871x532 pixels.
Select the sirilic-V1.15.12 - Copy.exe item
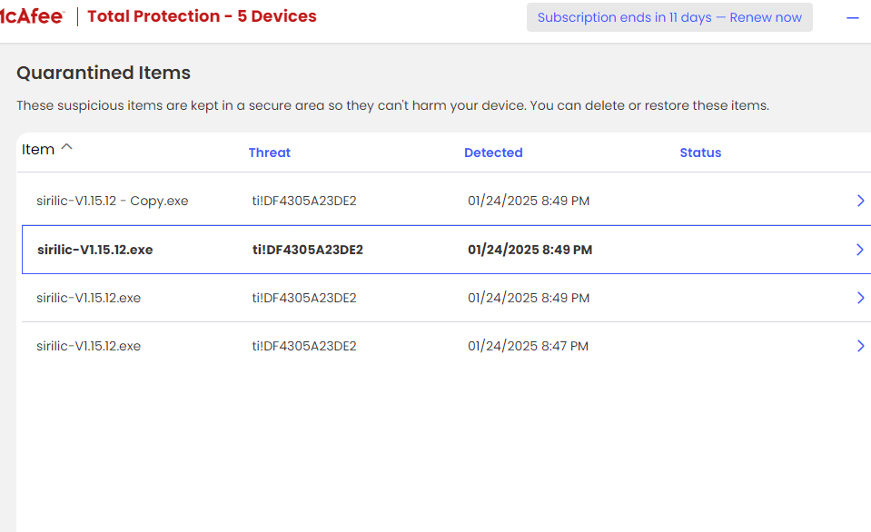click(x=113, y=201)
